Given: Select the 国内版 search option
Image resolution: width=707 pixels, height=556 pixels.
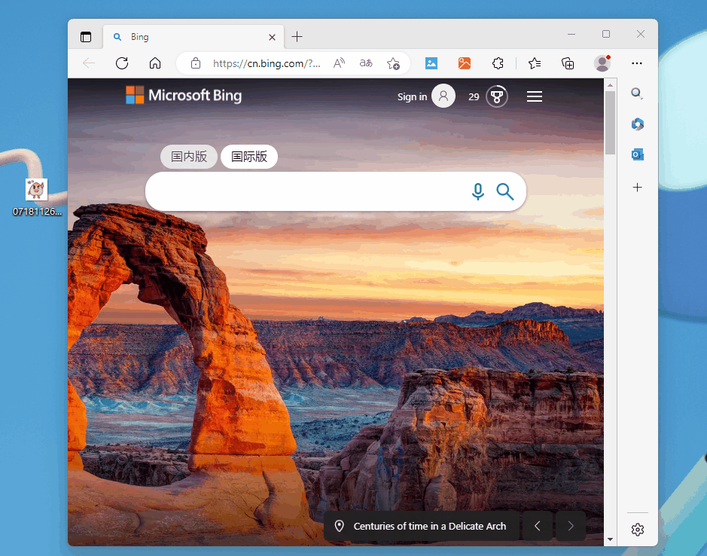Looking at the screenshot, I should pos(188,157).
